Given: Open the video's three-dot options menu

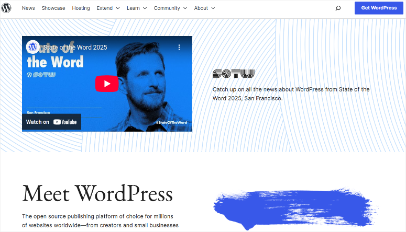Looking at the screenshot, I should pos(179,47).
